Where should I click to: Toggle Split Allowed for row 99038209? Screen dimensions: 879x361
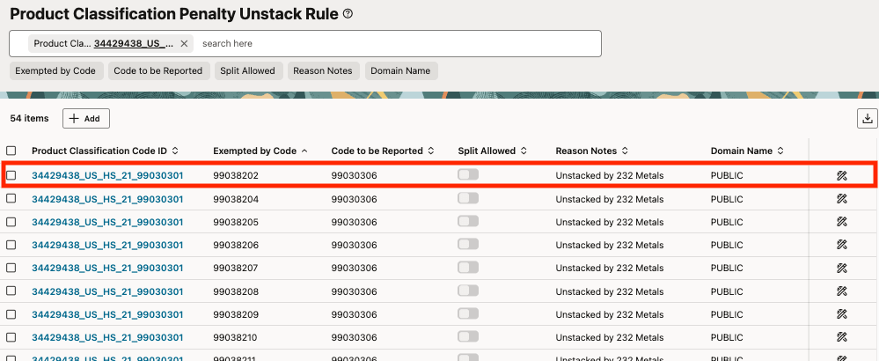[x=468, y=313]
